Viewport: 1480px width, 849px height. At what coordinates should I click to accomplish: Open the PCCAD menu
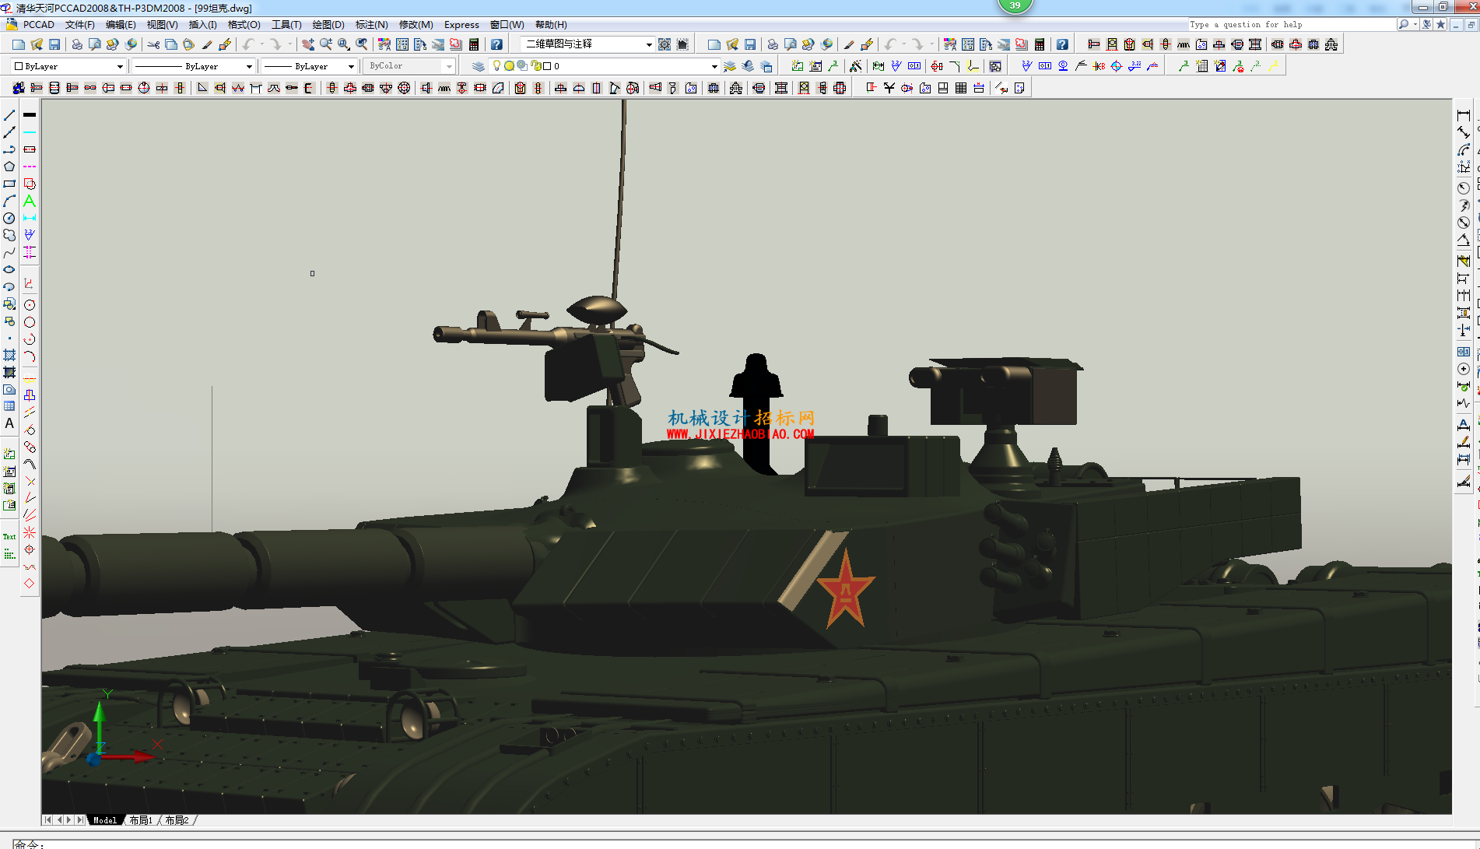coord(39,24)
